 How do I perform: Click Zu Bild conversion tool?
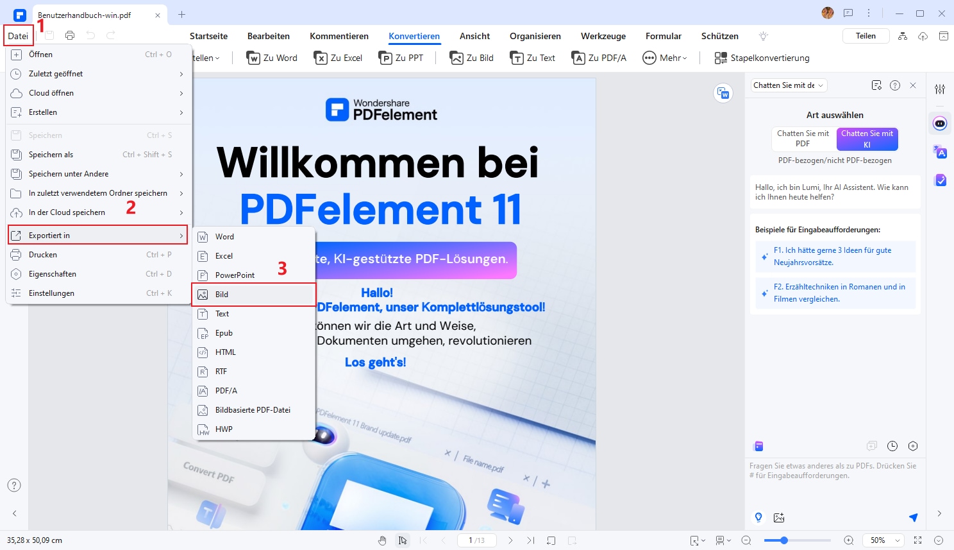[472, 58]
